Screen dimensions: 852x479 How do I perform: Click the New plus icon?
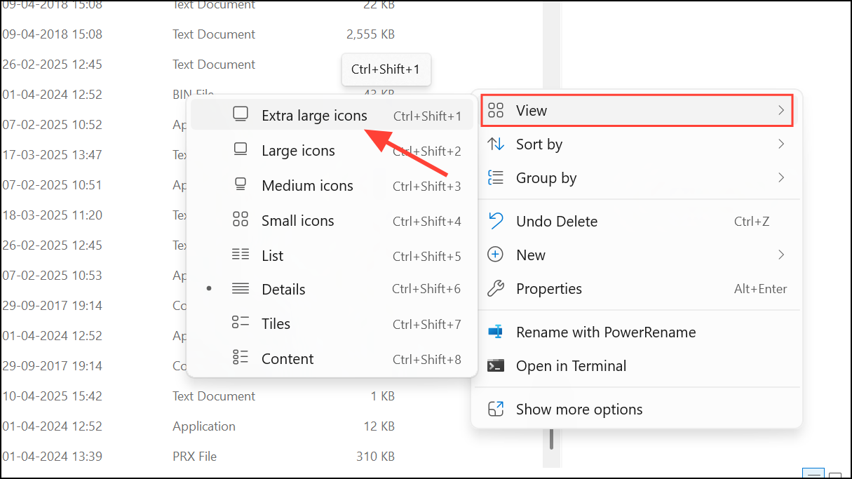click(x=497, y=255)
